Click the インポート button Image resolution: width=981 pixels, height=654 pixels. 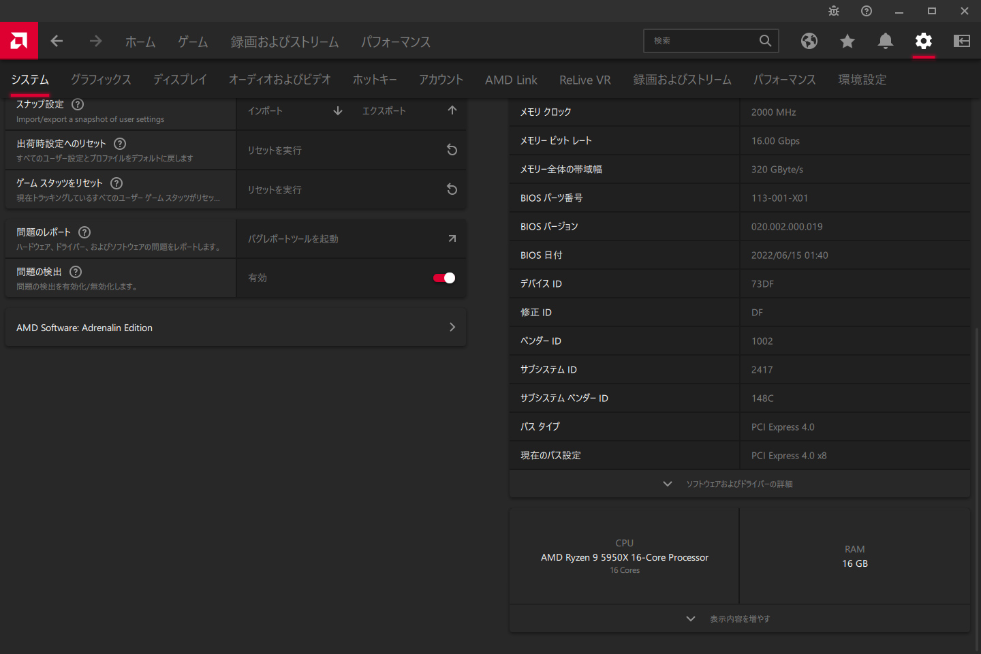[x=294, y=110]
